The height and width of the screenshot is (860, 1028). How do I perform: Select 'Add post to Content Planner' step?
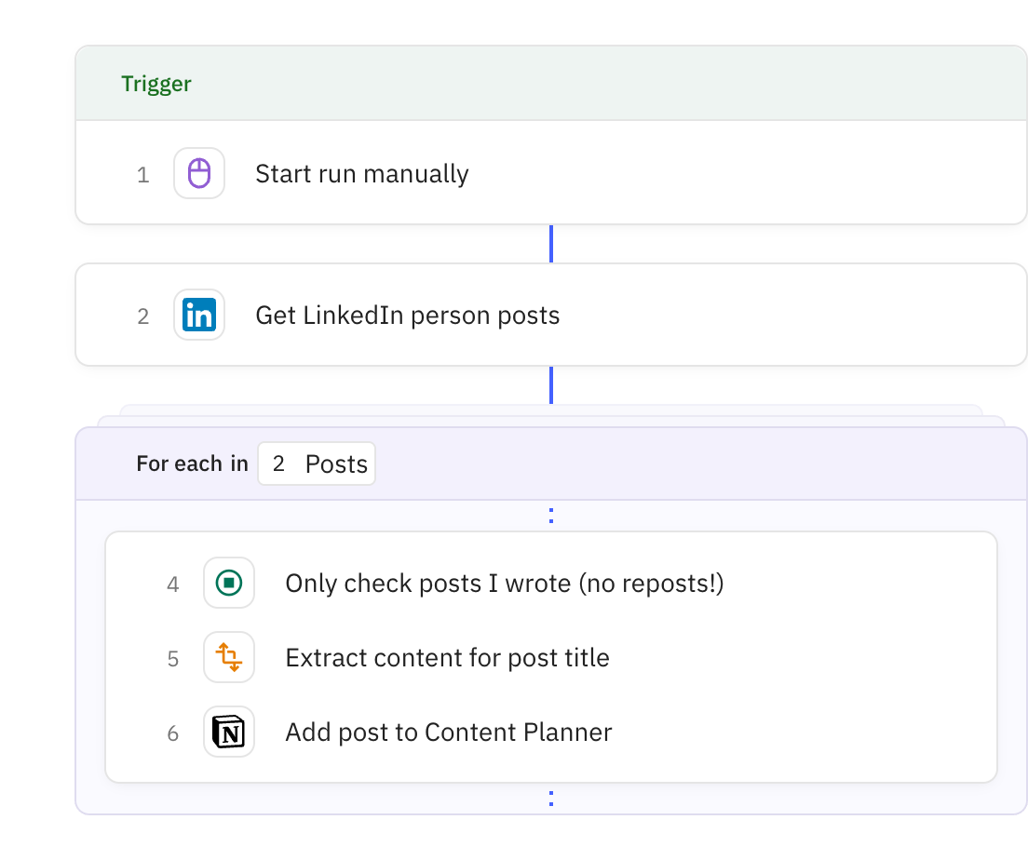click(448, 732)
